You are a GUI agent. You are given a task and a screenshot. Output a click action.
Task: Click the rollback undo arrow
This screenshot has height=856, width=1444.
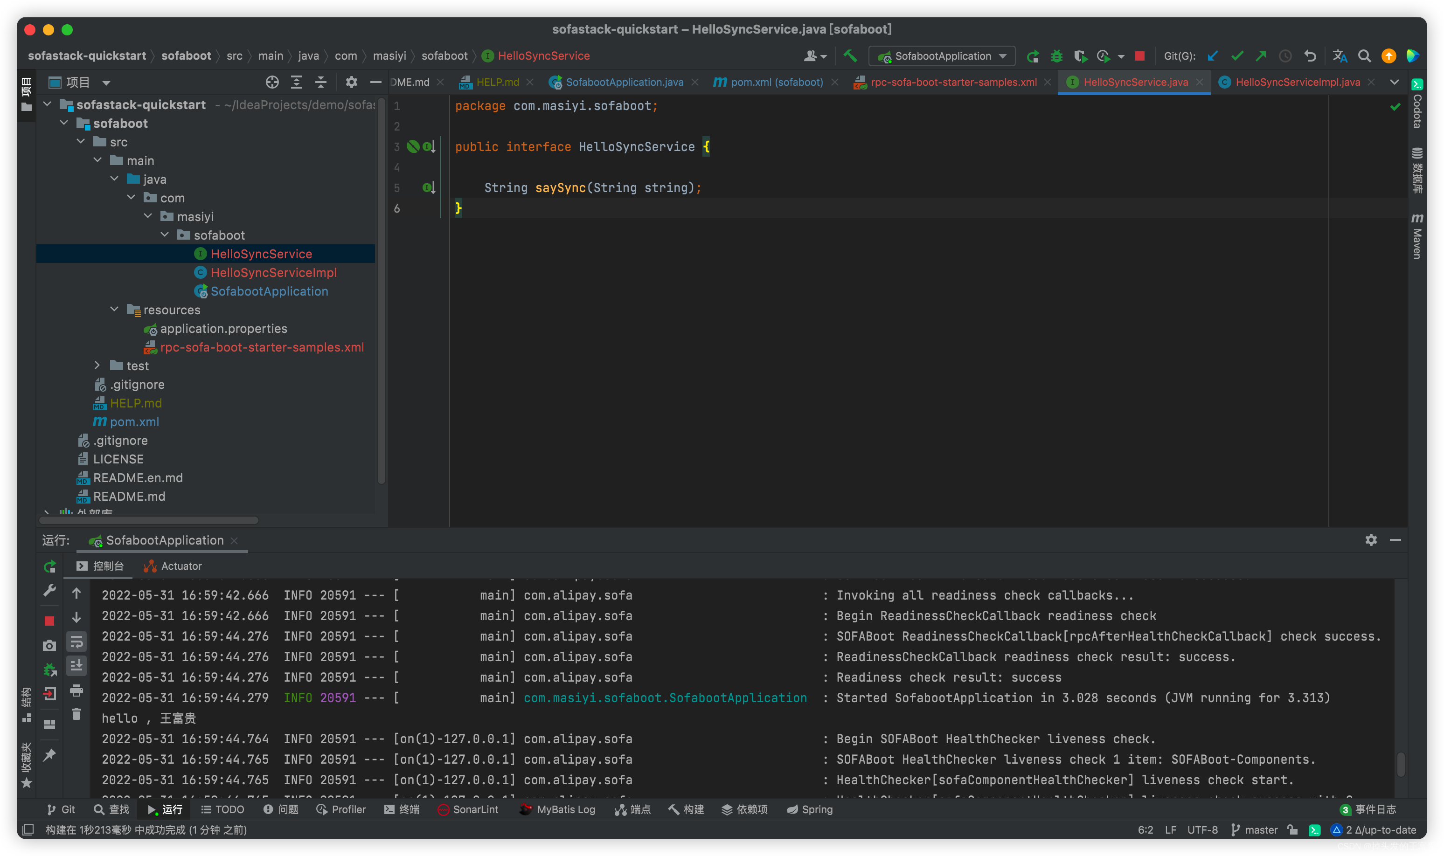[1310, 56]
